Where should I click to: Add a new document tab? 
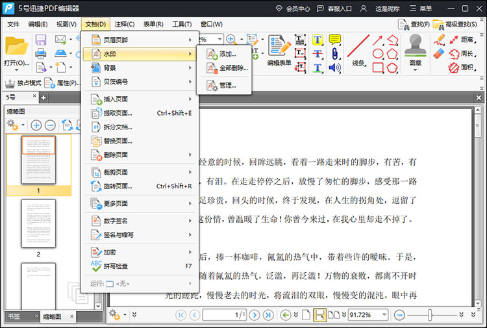[x=44, y=98]
